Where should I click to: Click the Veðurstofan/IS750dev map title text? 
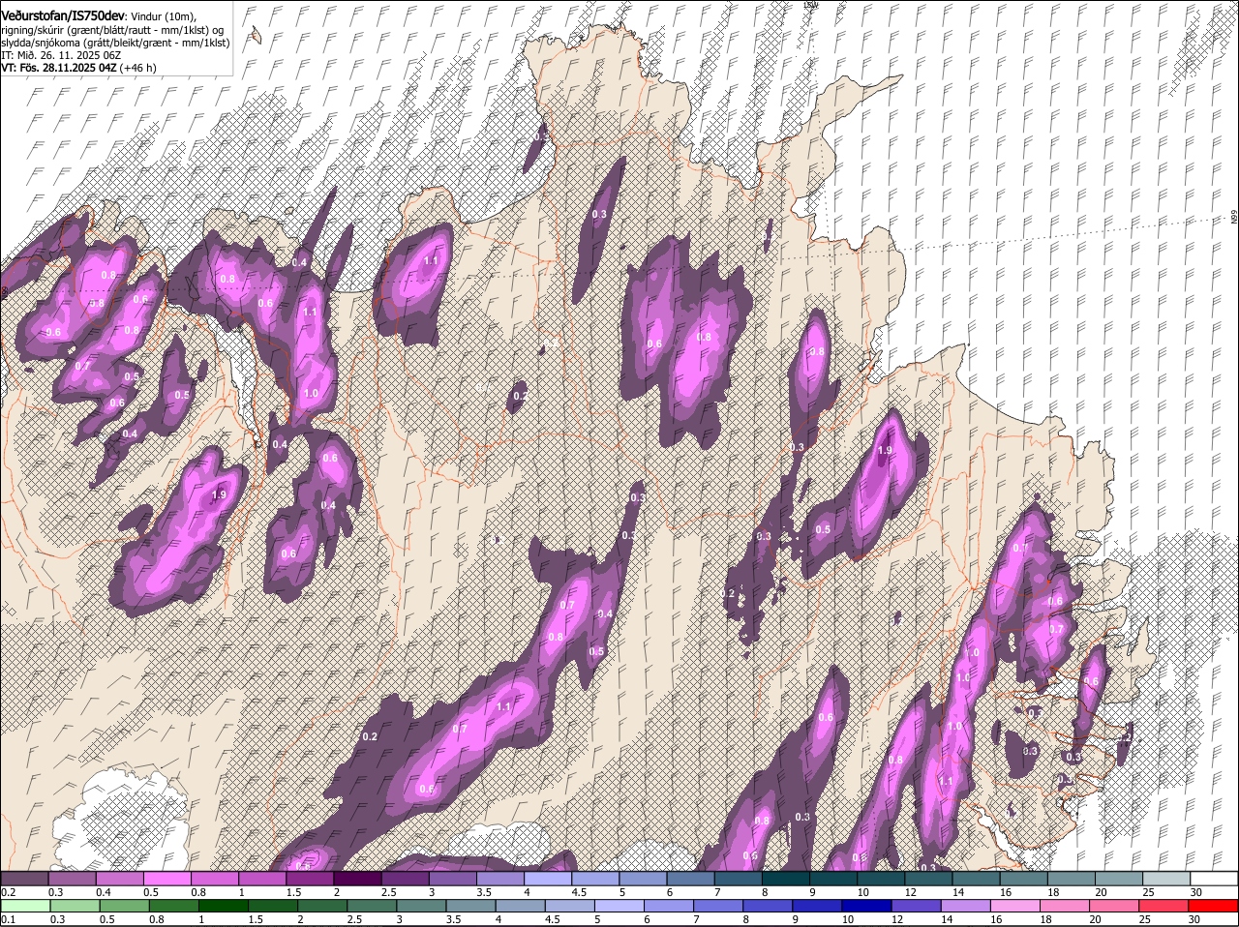tap(63, 16)
